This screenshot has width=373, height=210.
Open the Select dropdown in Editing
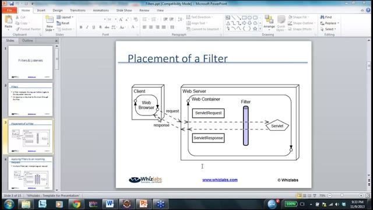(328, 29)
